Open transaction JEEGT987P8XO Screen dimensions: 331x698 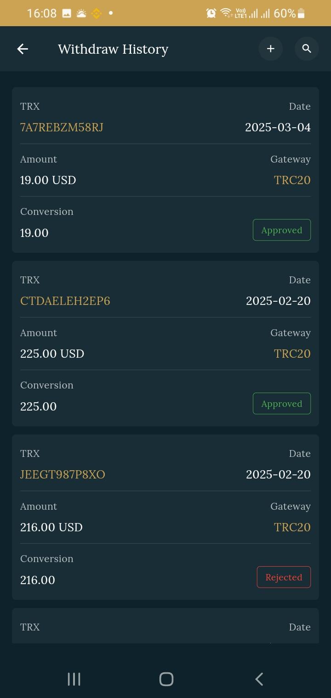[63, 474]
